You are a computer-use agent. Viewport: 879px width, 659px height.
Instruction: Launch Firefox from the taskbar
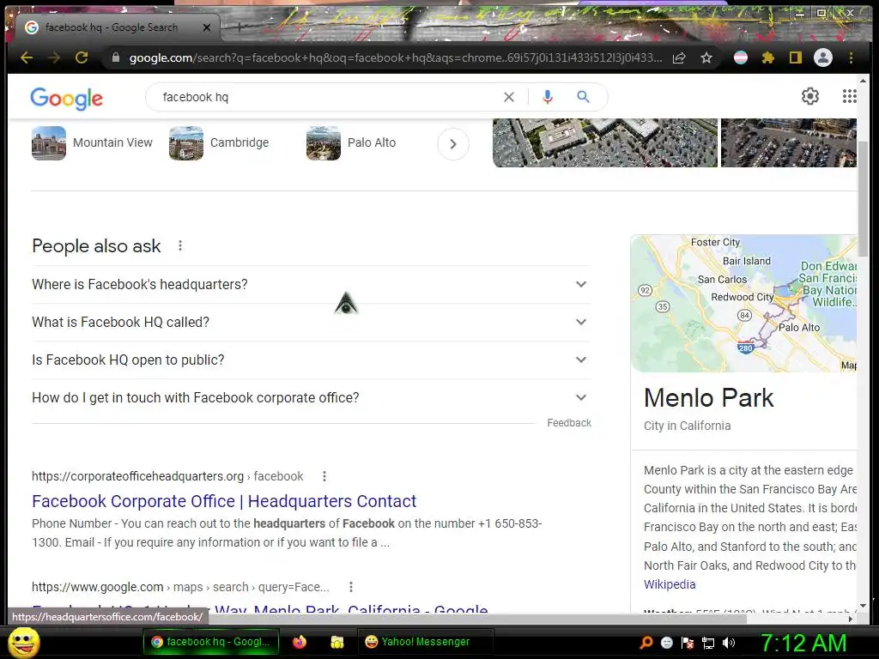tap(300, 642)
